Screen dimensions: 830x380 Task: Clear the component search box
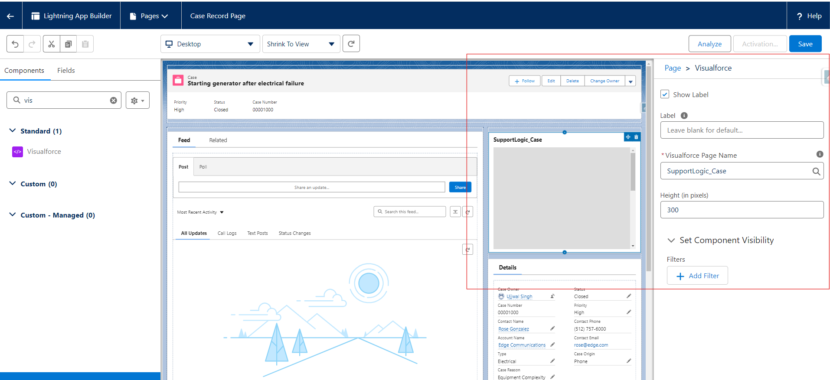(114, 100)
